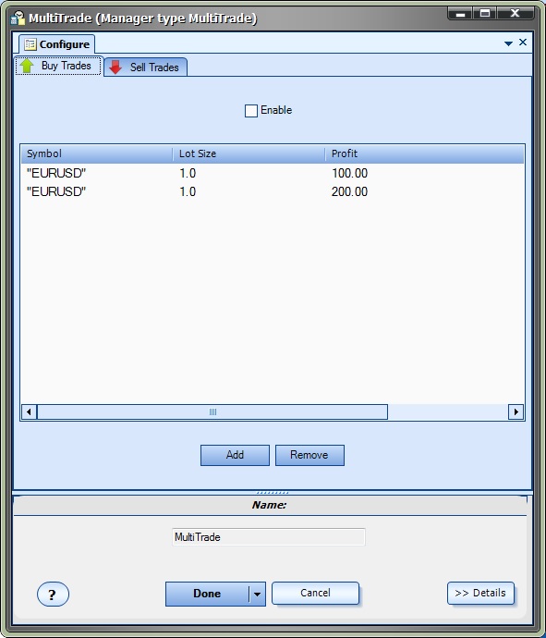Select the Buy Trades tab
This screenshot has height=638, width=546.
pos(58,66)
